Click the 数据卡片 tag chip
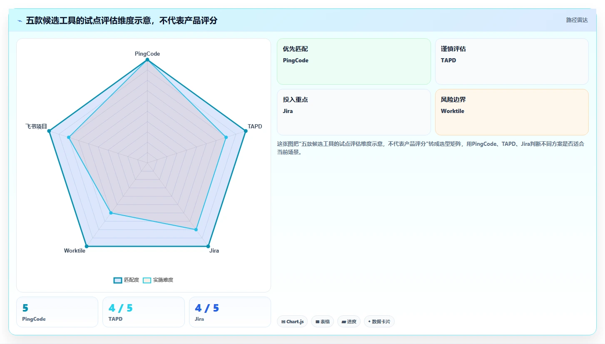The image size is (605, 344). coord(379,322)
